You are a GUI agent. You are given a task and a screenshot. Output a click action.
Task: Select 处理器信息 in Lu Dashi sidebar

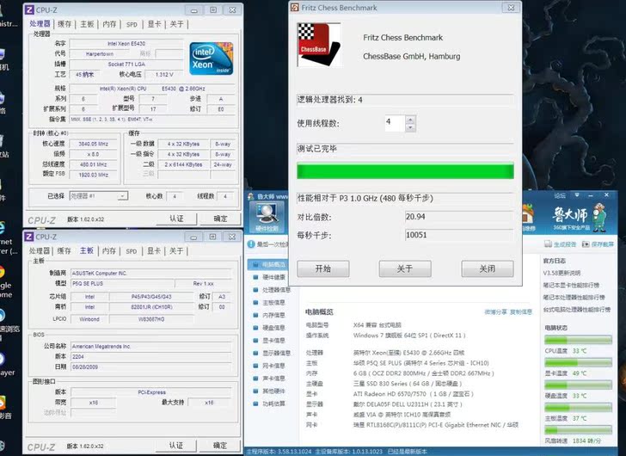click(272, 289)
